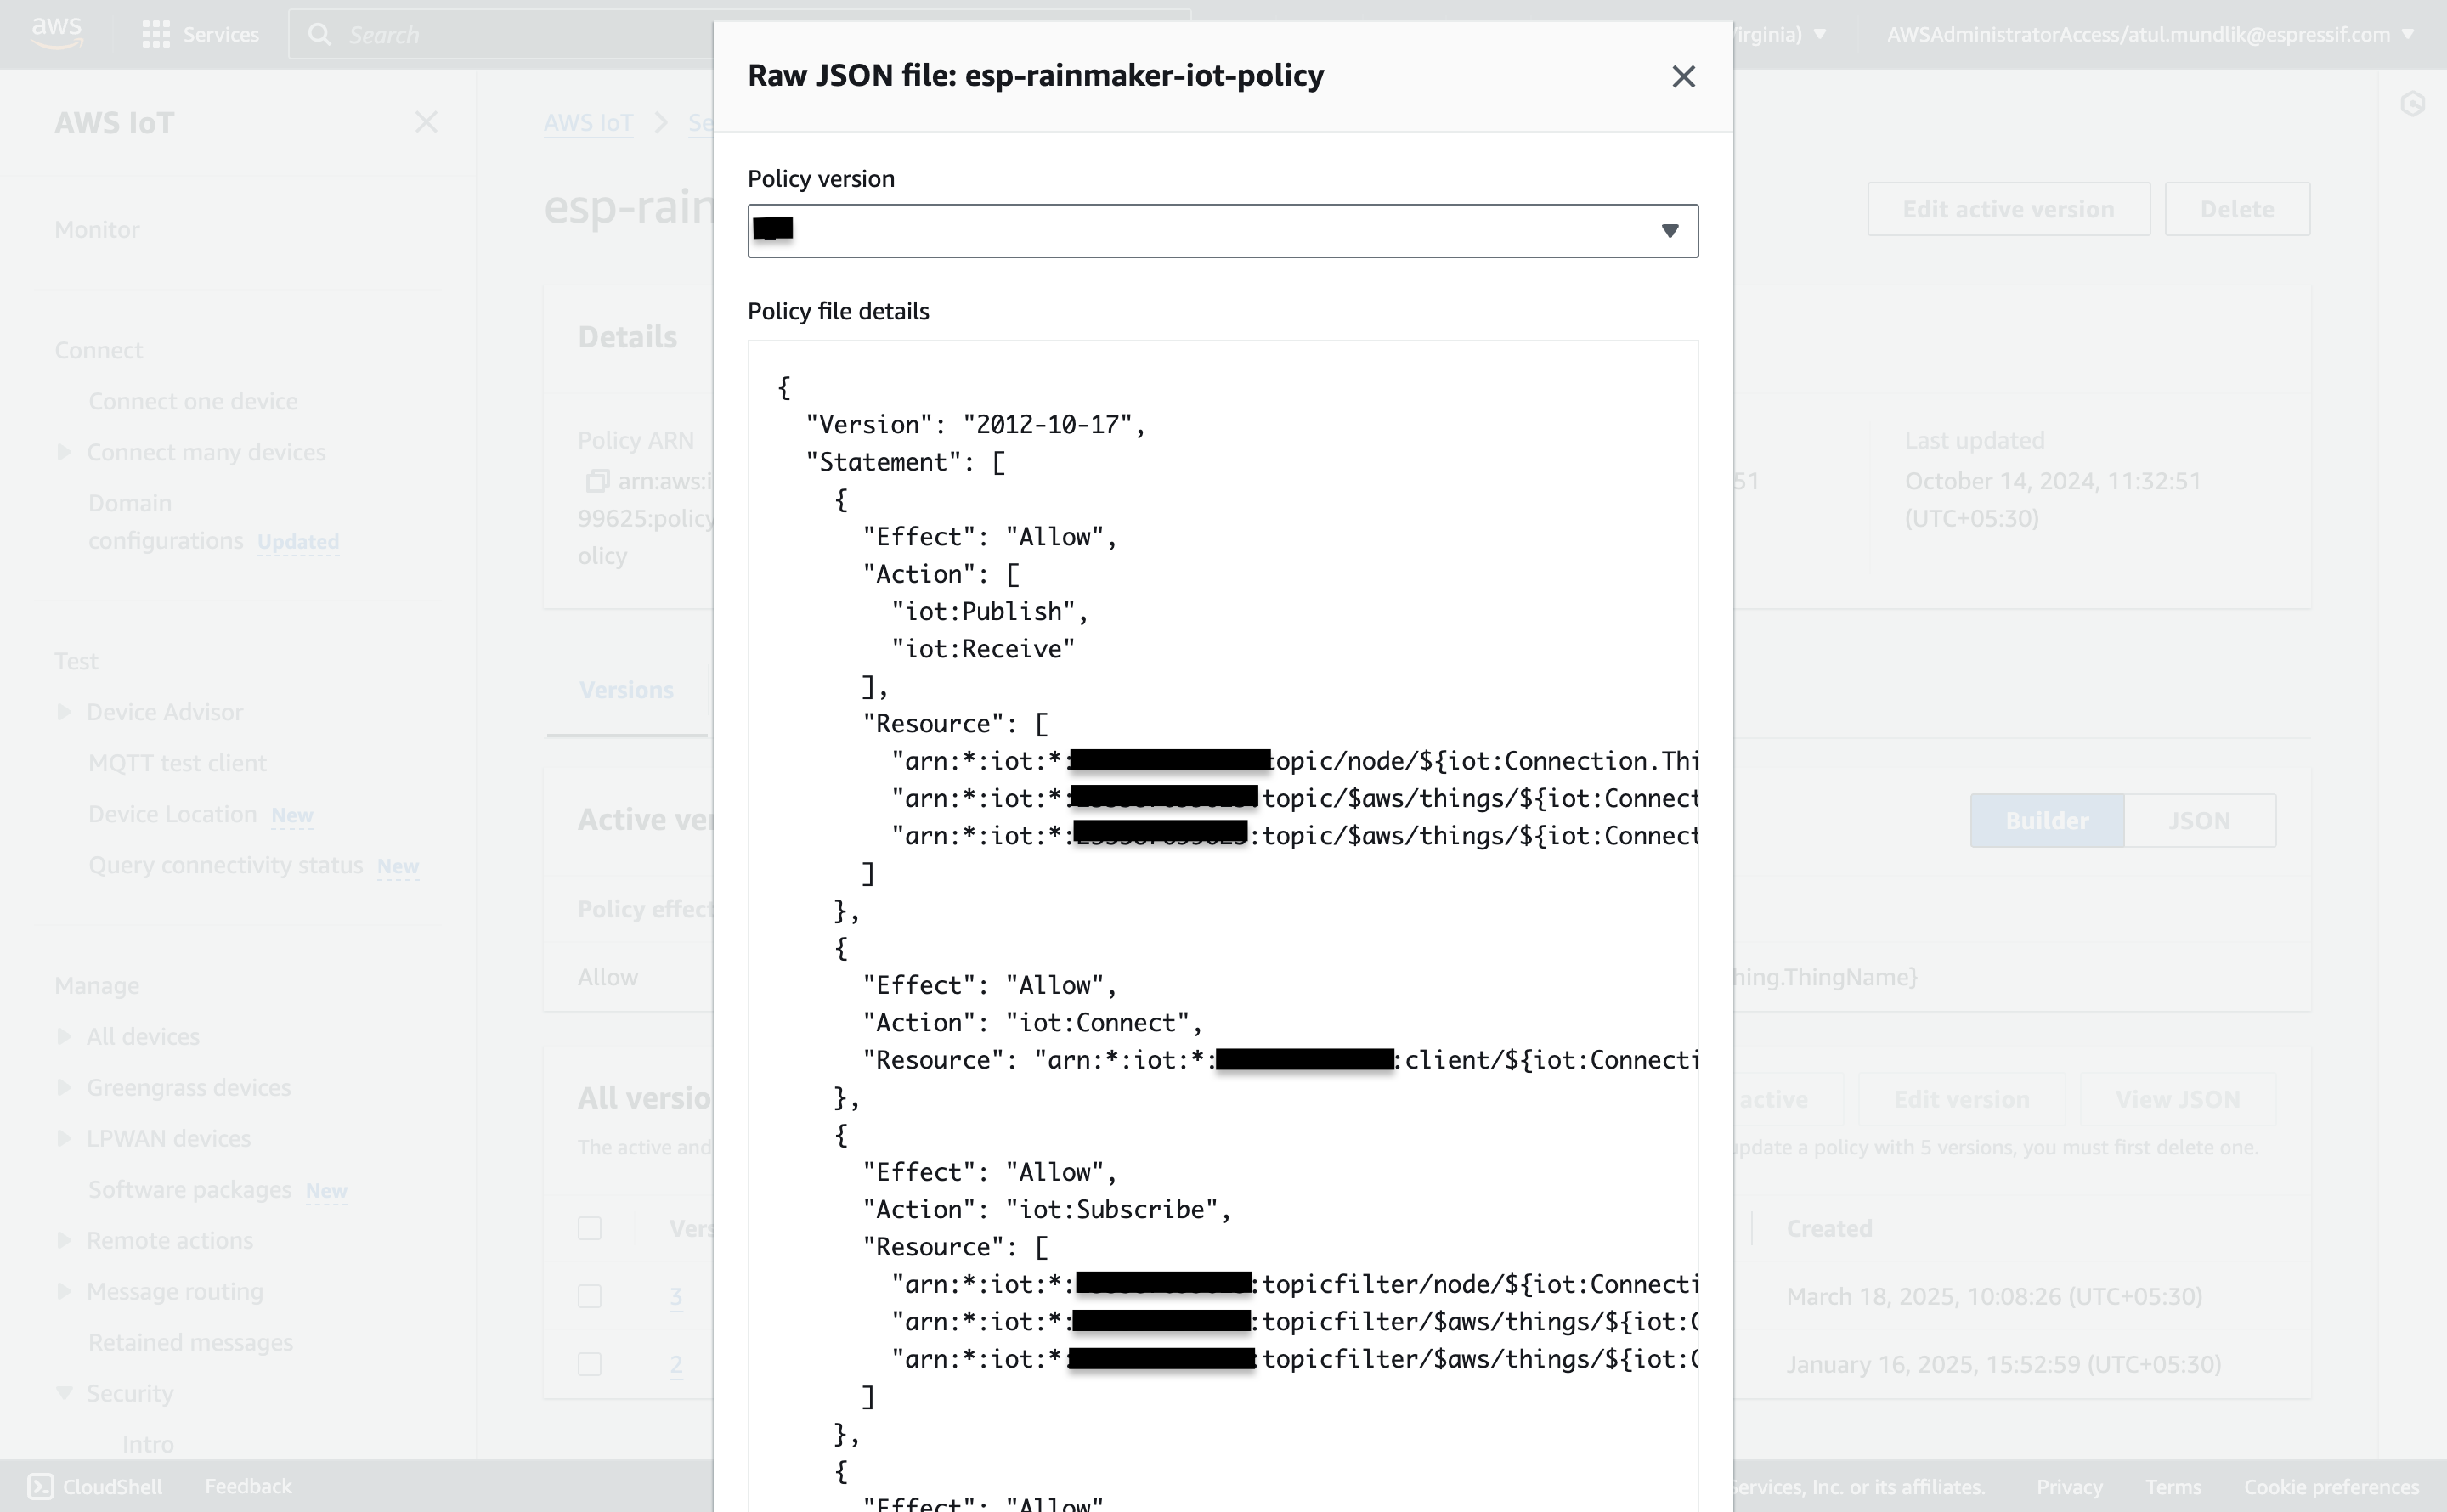Close the Raw JSON file dialog
Image resolution: width=2447 pixels, height=1512 pixels.
[1683, 77]
